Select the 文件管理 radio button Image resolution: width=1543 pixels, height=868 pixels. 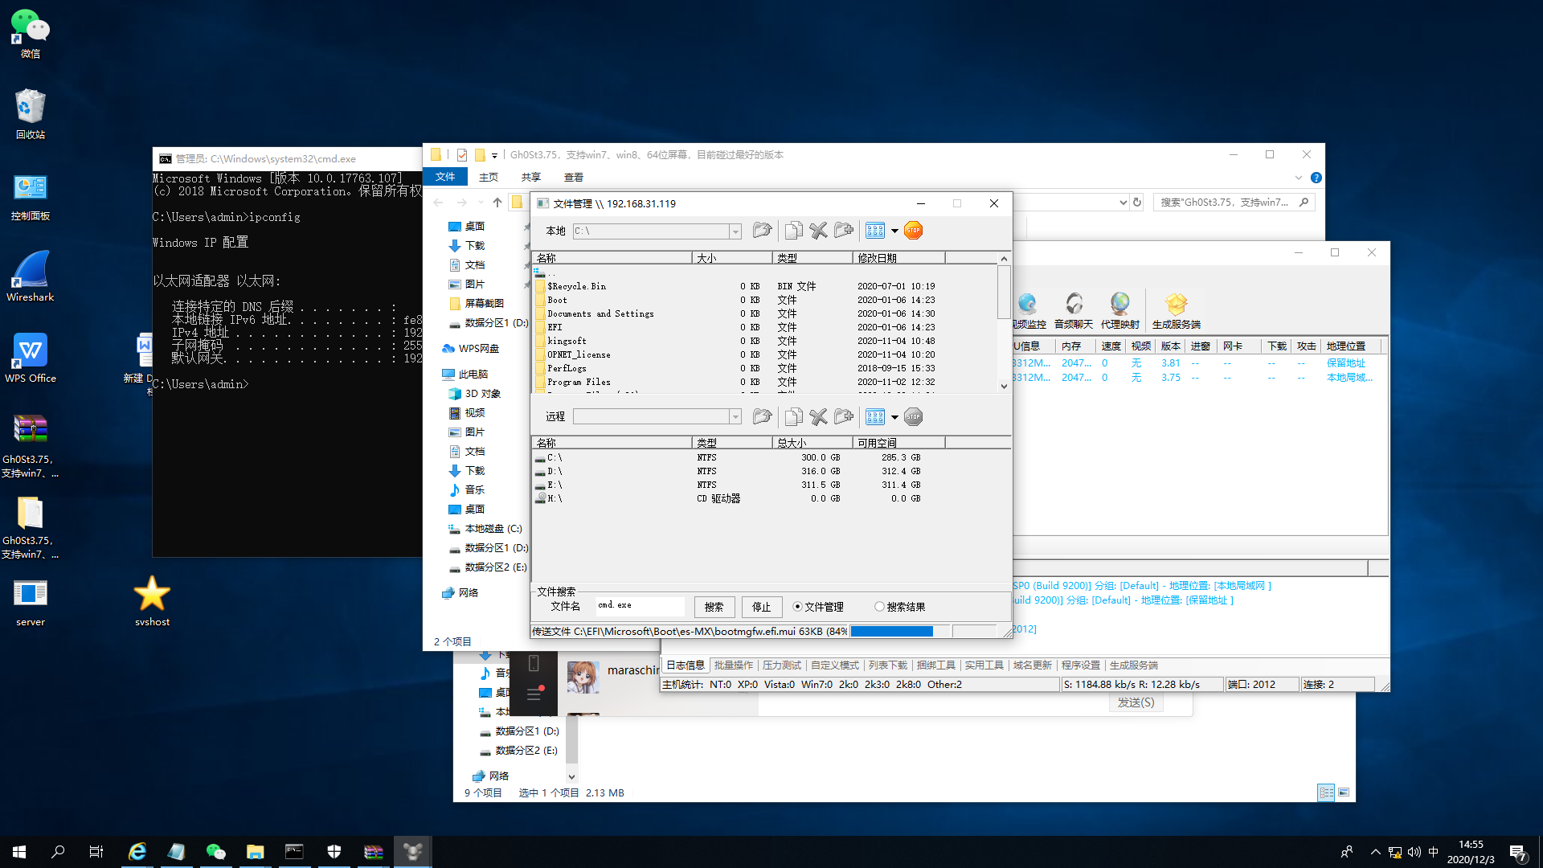(x=797, y=607)
